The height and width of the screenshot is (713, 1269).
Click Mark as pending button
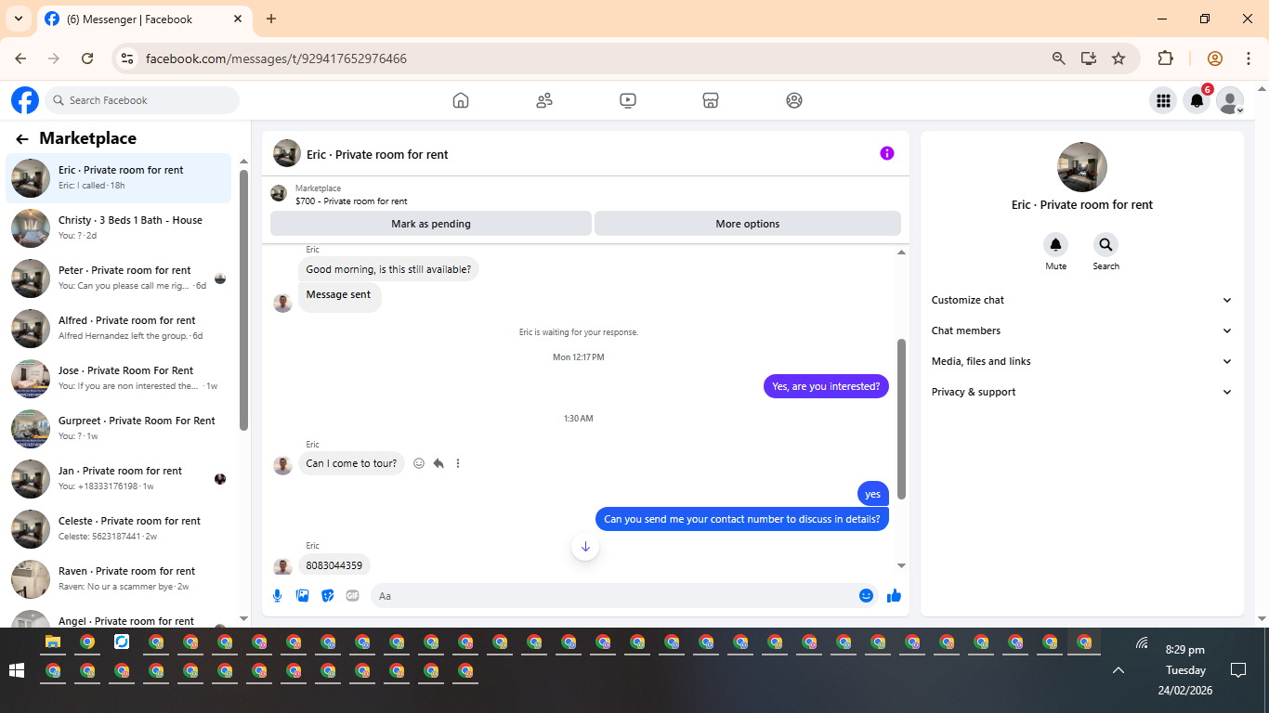pyautogui.click(x=431, y=224)
